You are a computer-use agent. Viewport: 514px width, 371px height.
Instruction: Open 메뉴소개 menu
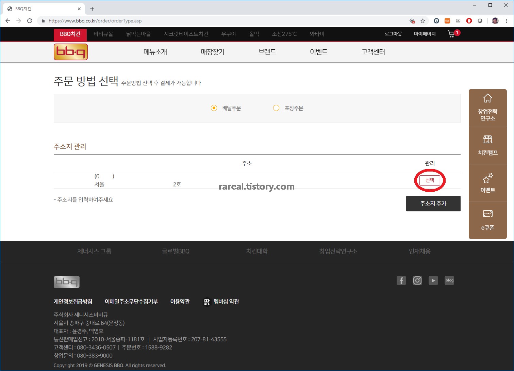pos(155,52)
